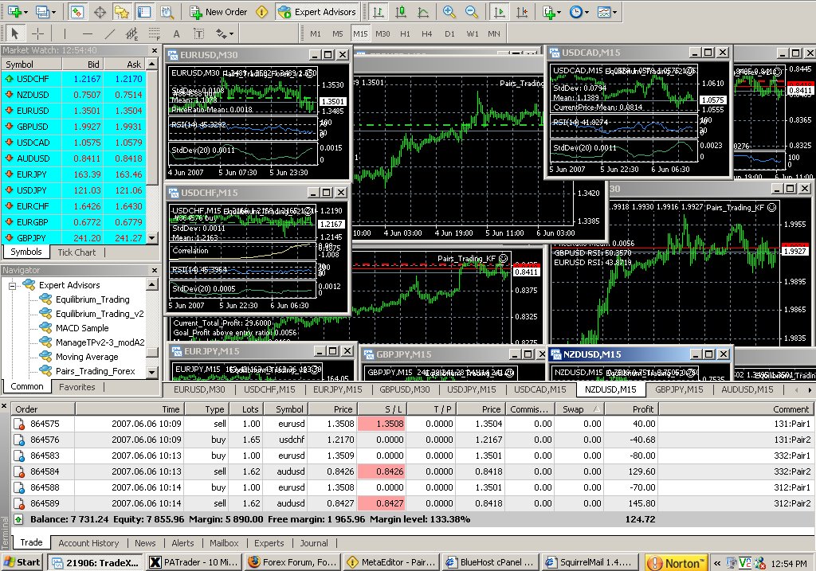Click the Zoom In magnifier icon
Viewport: 816px width, 571px height.
click(449, 11)
